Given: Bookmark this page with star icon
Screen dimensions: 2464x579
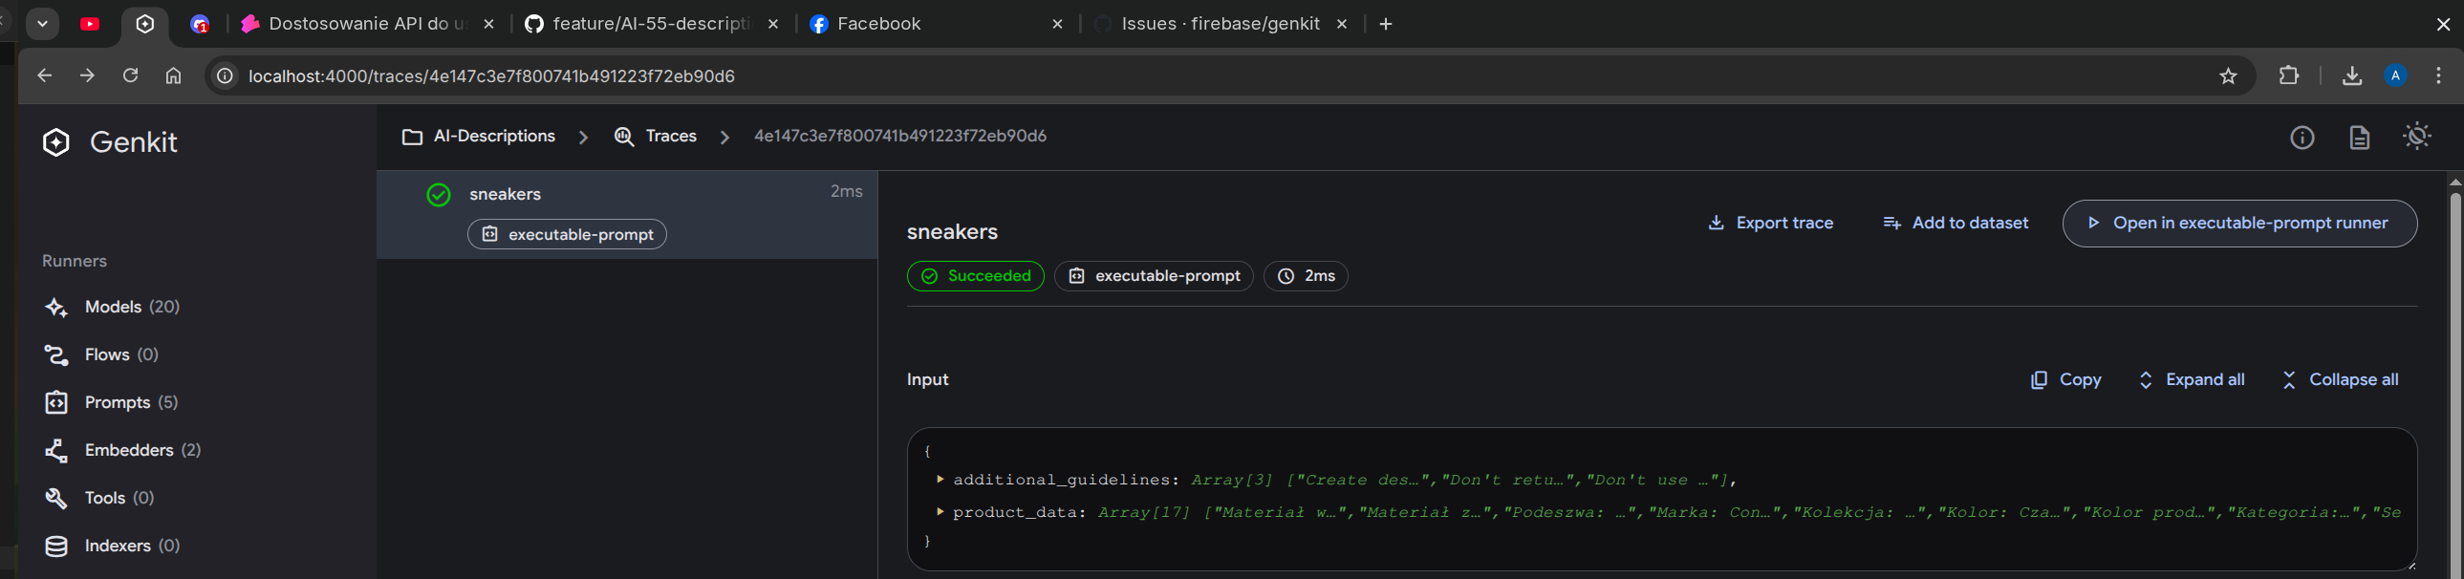Looking at the screenshot, I should click(2228, 76).
